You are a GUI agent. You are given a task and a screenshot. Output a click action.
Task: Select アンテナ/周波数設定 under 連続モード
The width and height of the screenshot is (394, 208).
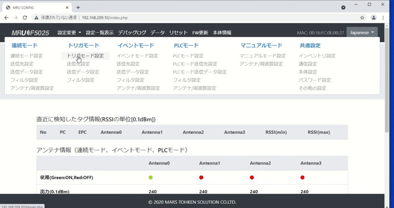coord(32,88)
